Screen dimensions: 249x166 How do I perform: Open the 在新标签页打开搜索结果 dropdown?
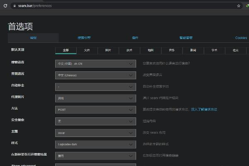95,156
